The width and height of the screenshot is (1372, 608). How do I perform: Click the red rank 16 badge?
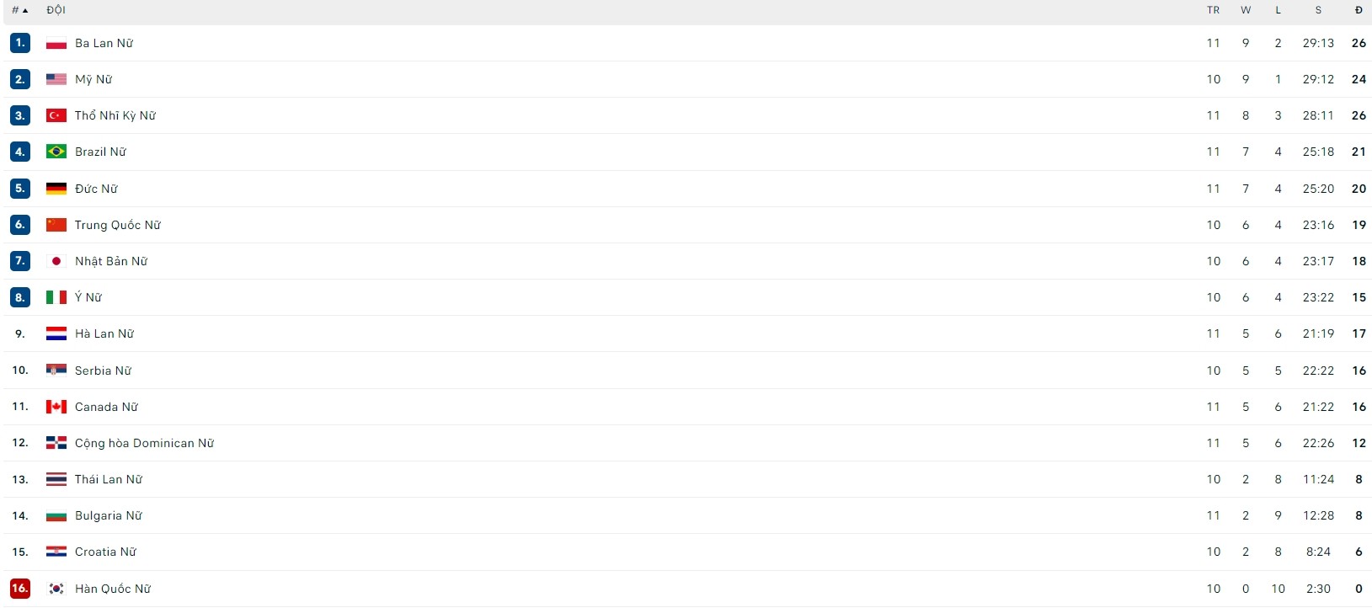pyautogui.click(x=20, y=589)
